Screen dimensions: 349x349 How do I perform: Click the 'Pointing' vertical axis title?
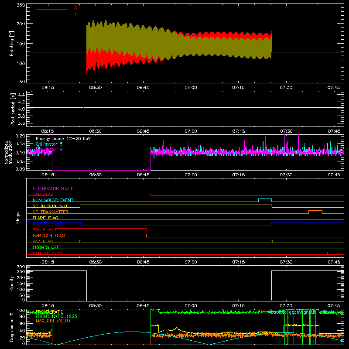pos(12,43)
